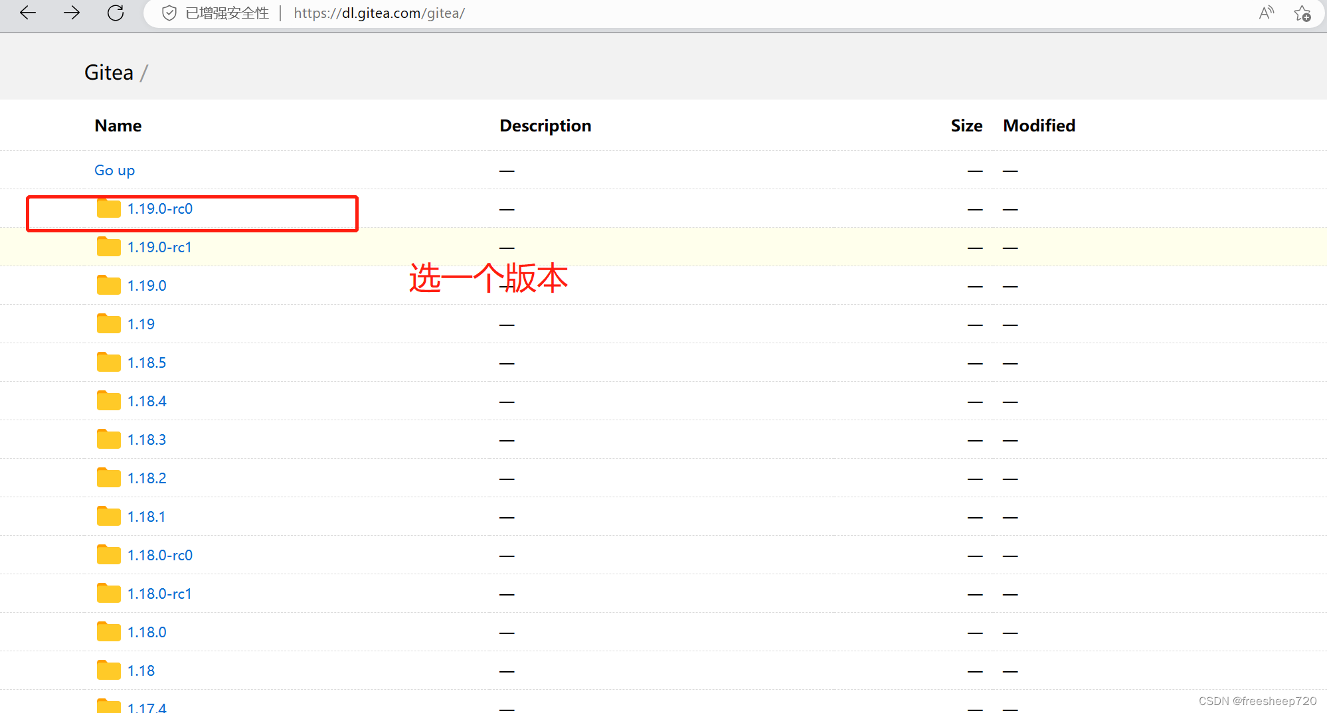Click the folder icon beside 1.19.0-rc0
This screenshot has width=1327, height=713.
[108, 208]
